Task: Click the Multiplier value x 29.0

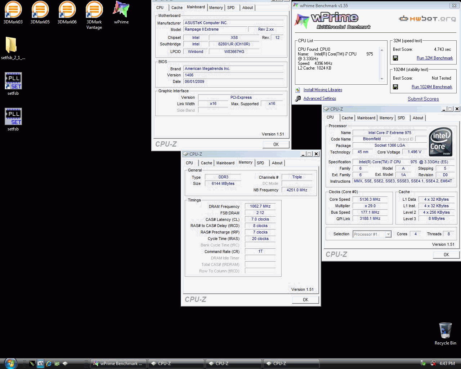Action: point(370,206)
